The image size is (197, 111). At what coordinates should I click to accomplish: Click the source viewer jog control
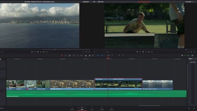2,52
